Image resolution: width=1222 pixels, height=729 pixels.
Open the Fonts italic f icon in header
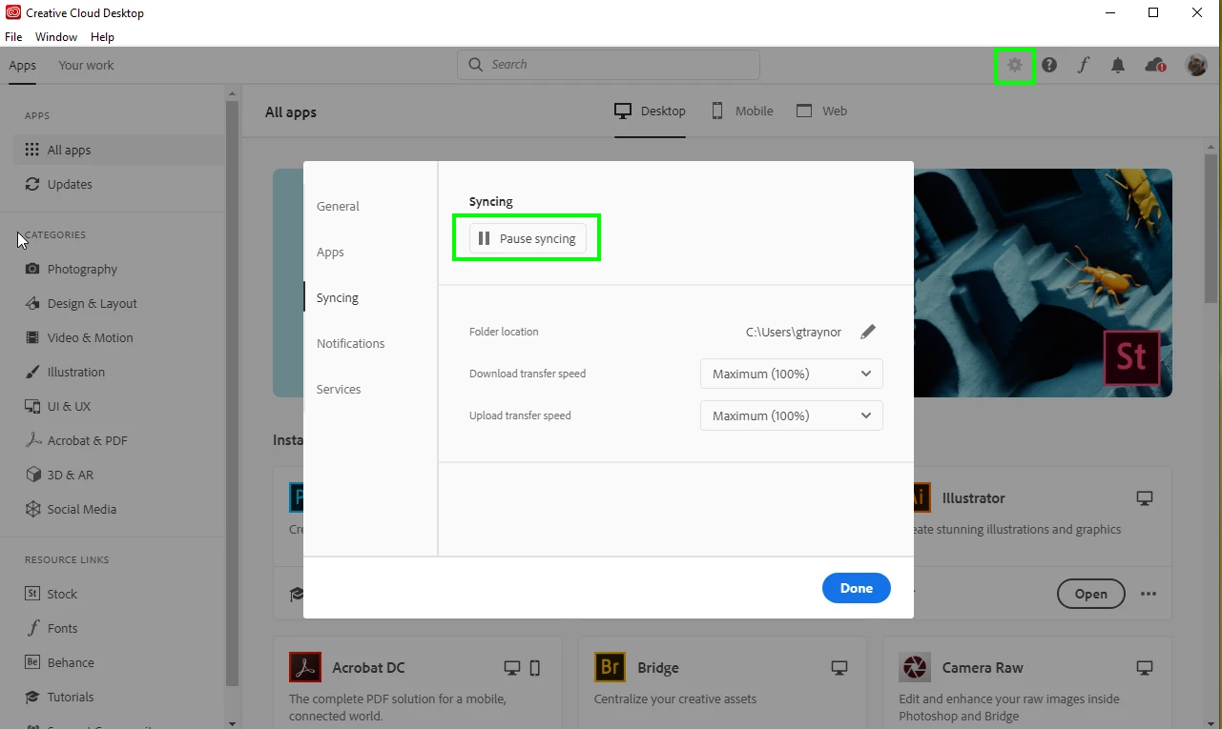[x=1084, y=65]
